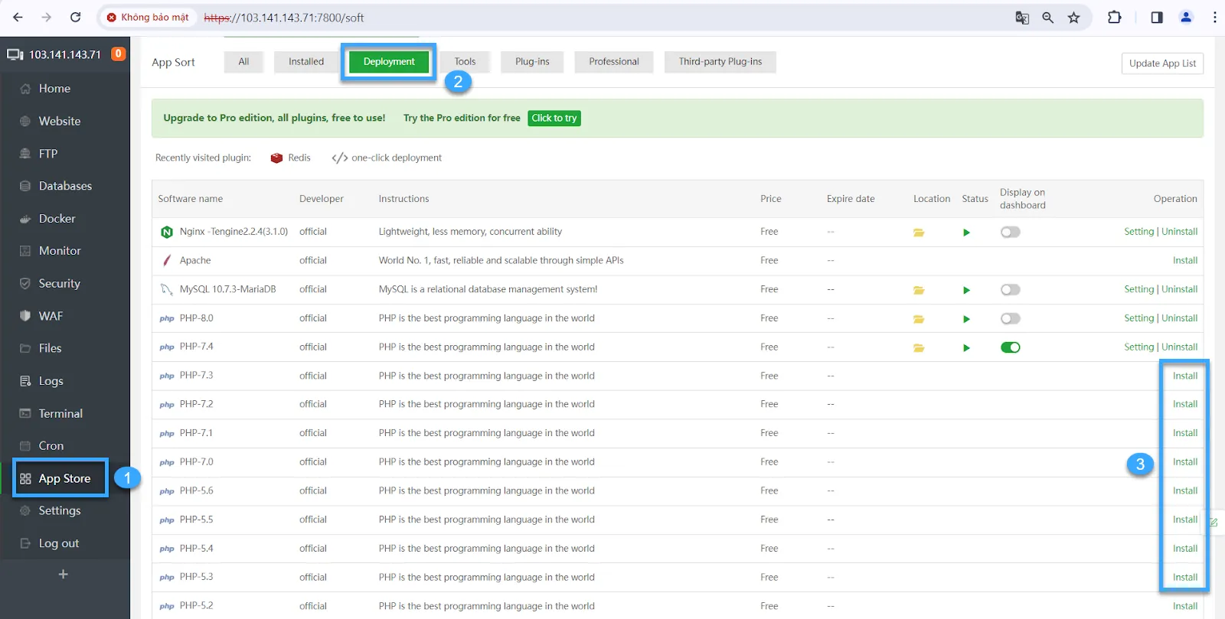
Task: Open the Files manager in the sidebar
Action: pyautogui.click(x=50, y=348)
